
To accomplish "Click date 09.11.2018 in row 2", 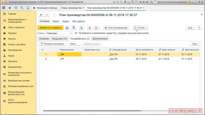I will click(x=141, y=59).
